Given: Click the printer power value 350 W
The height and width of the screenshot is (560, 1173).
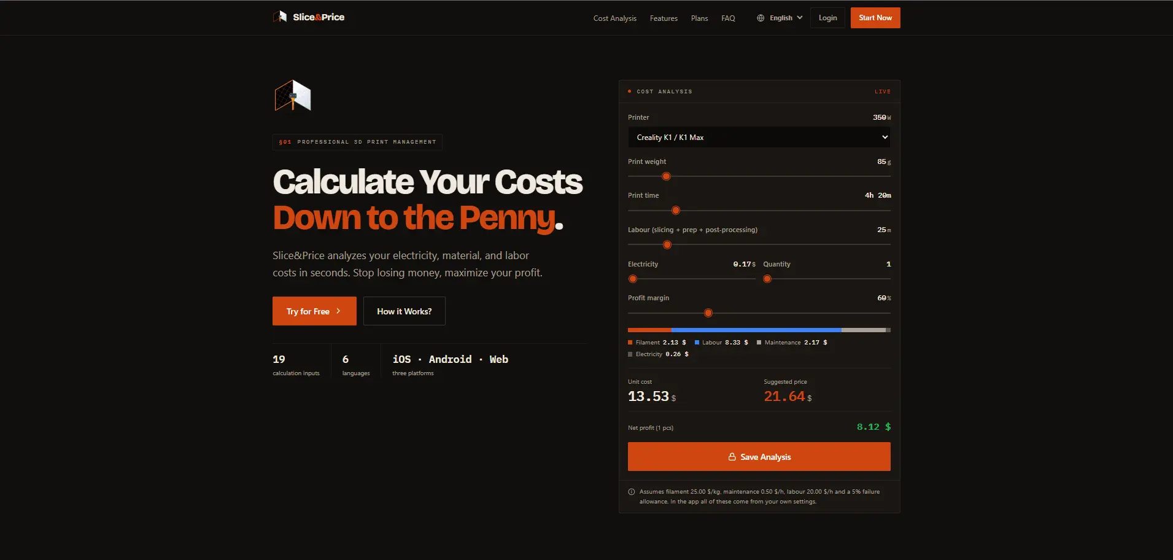Looking at the screenshot, I should (882, 117).
